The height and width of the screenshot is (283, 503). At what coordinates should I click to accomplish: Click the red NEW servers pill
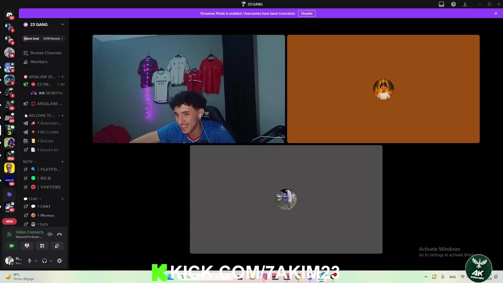point(9,221)
